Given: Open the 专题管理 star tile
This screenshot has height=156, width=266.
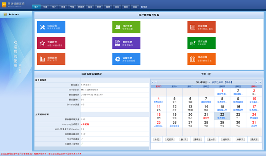Looking at the screenshot, I should (x=51, y=43).
